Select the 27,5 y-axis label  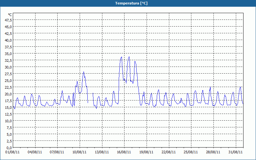click(x=8, y=74)
